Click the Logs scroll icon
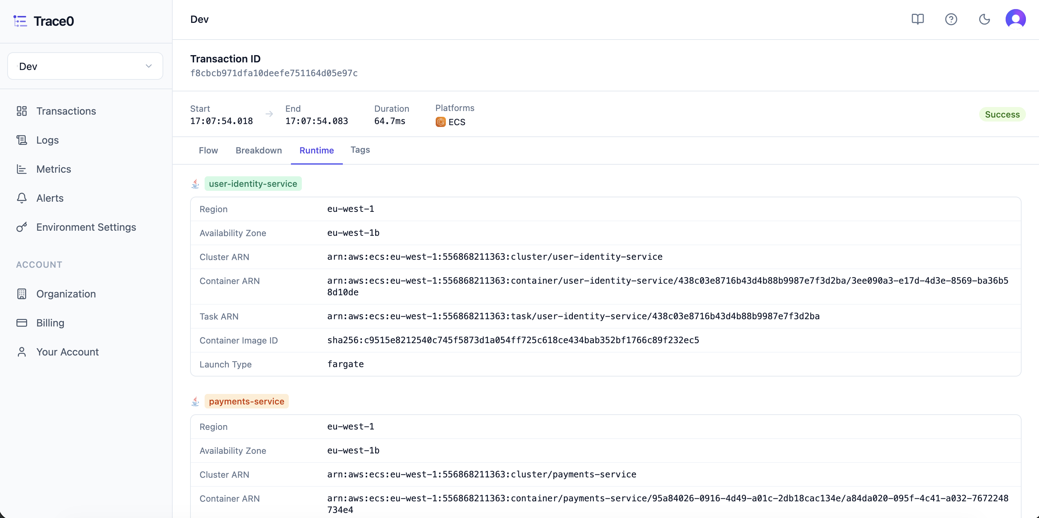Viewport: 1039px width, 518px height. (22, 140)
